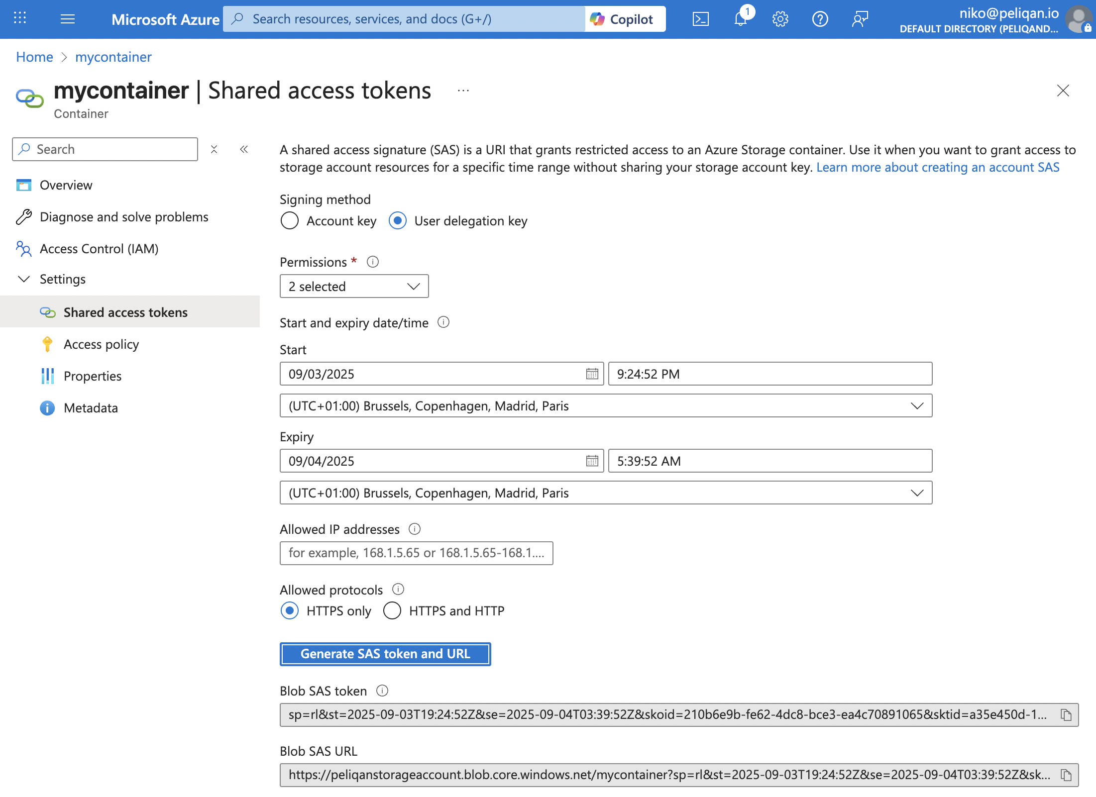The width and height of the screenshot is (1096, 797).
Task: Open portal settings gear
Action: (780, 19)
